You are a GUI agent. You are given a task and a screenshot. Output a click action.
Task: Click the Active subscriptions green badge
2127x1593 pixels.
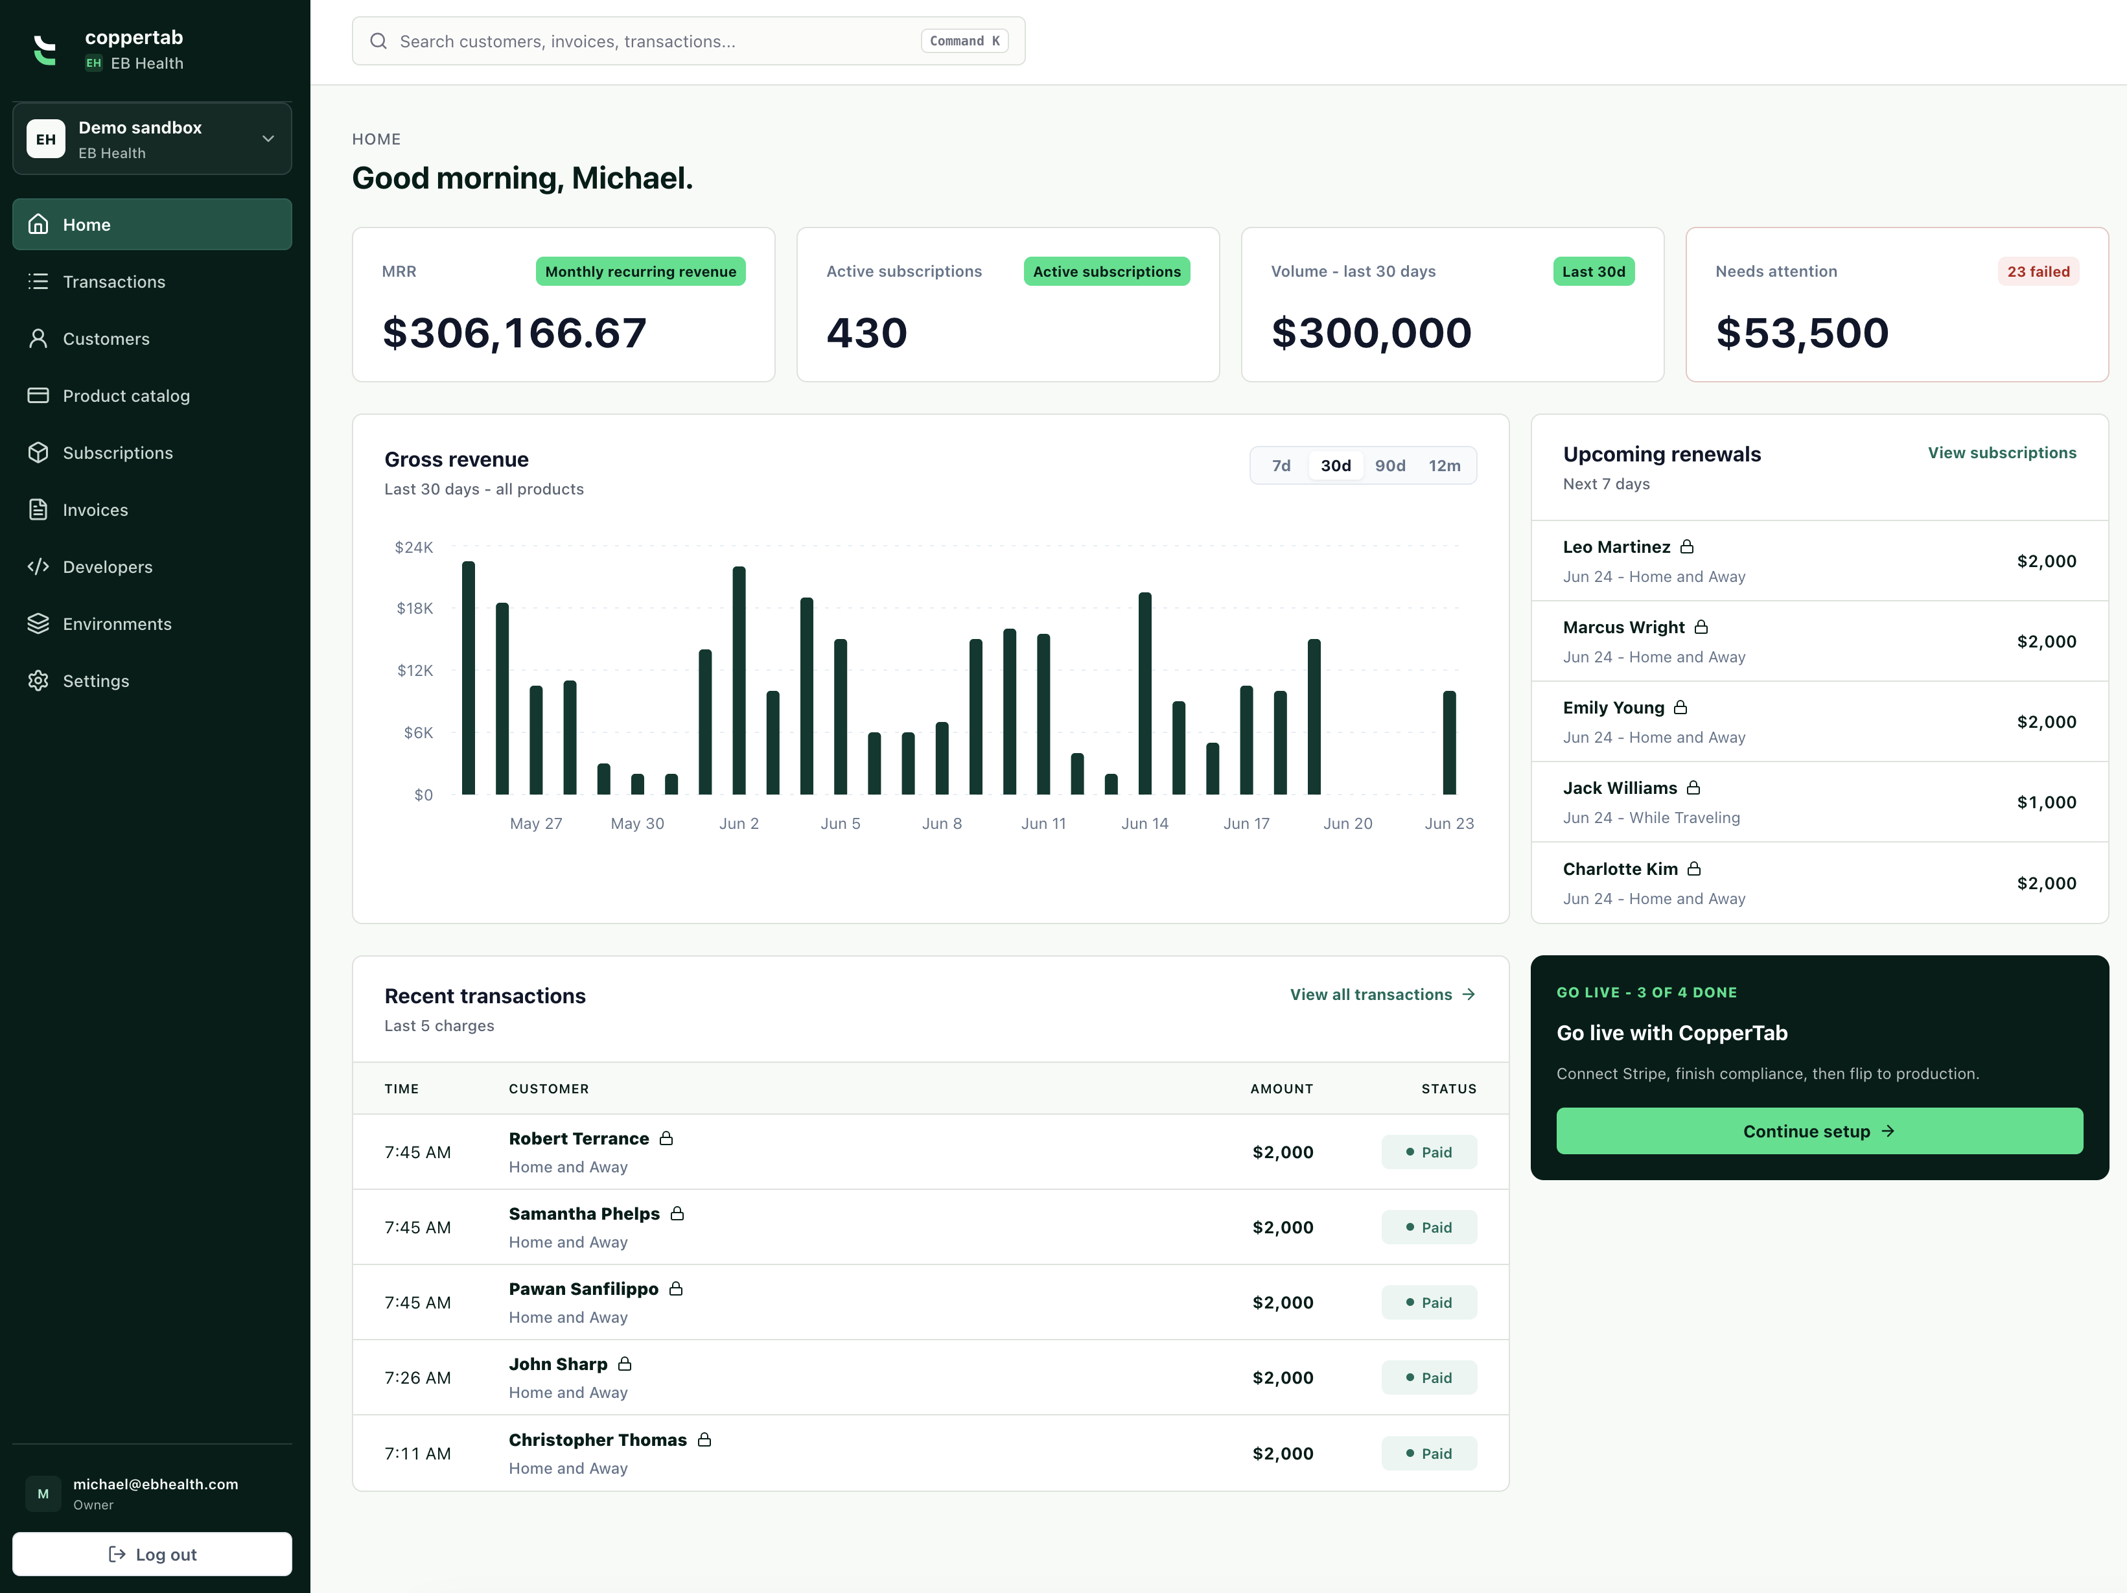(1107, 271)
